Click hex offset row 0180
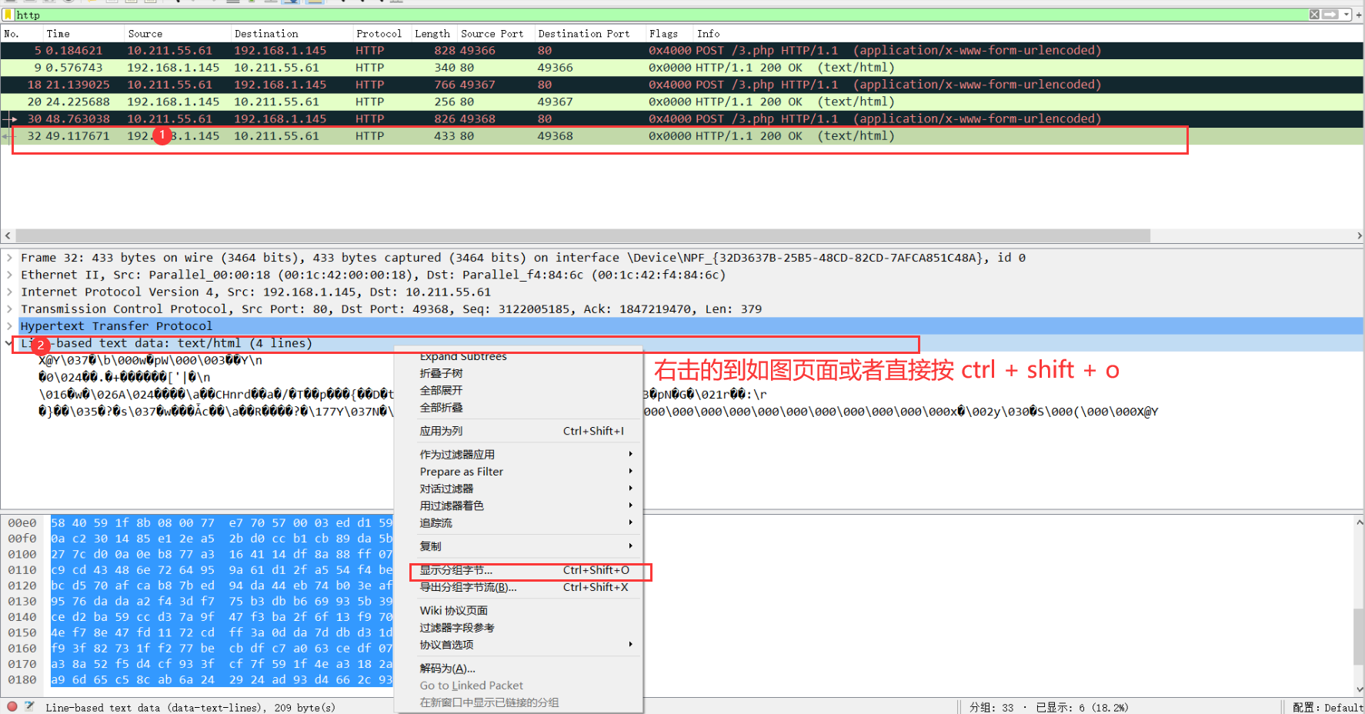This screenshot has height=714, width=1365. [x=22, y=680]
